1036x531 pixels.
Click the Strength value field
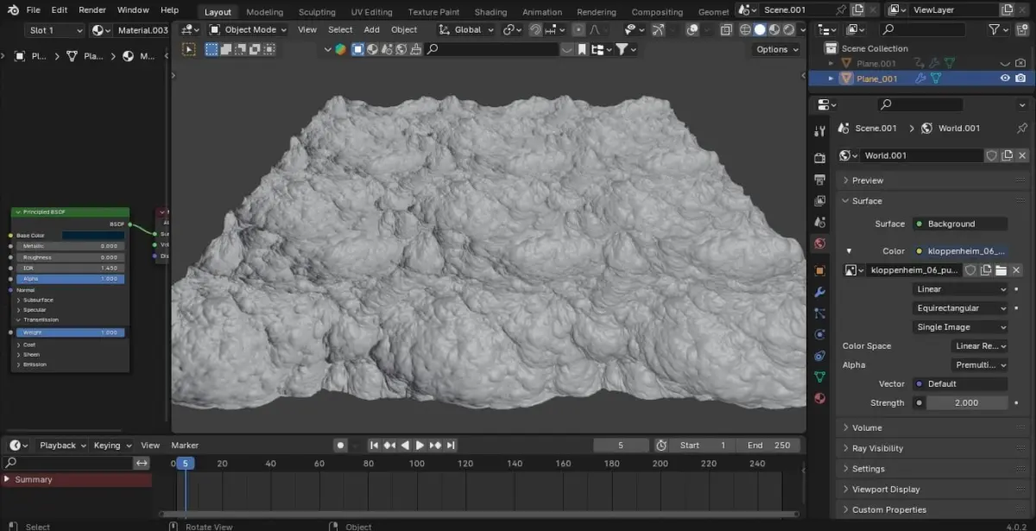pos(965,403)
